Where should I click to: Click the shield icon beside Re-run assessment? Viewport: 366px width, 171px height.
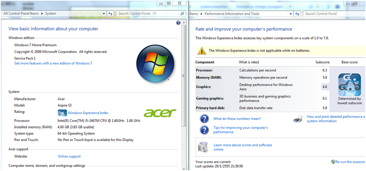(x=333, y=162)
